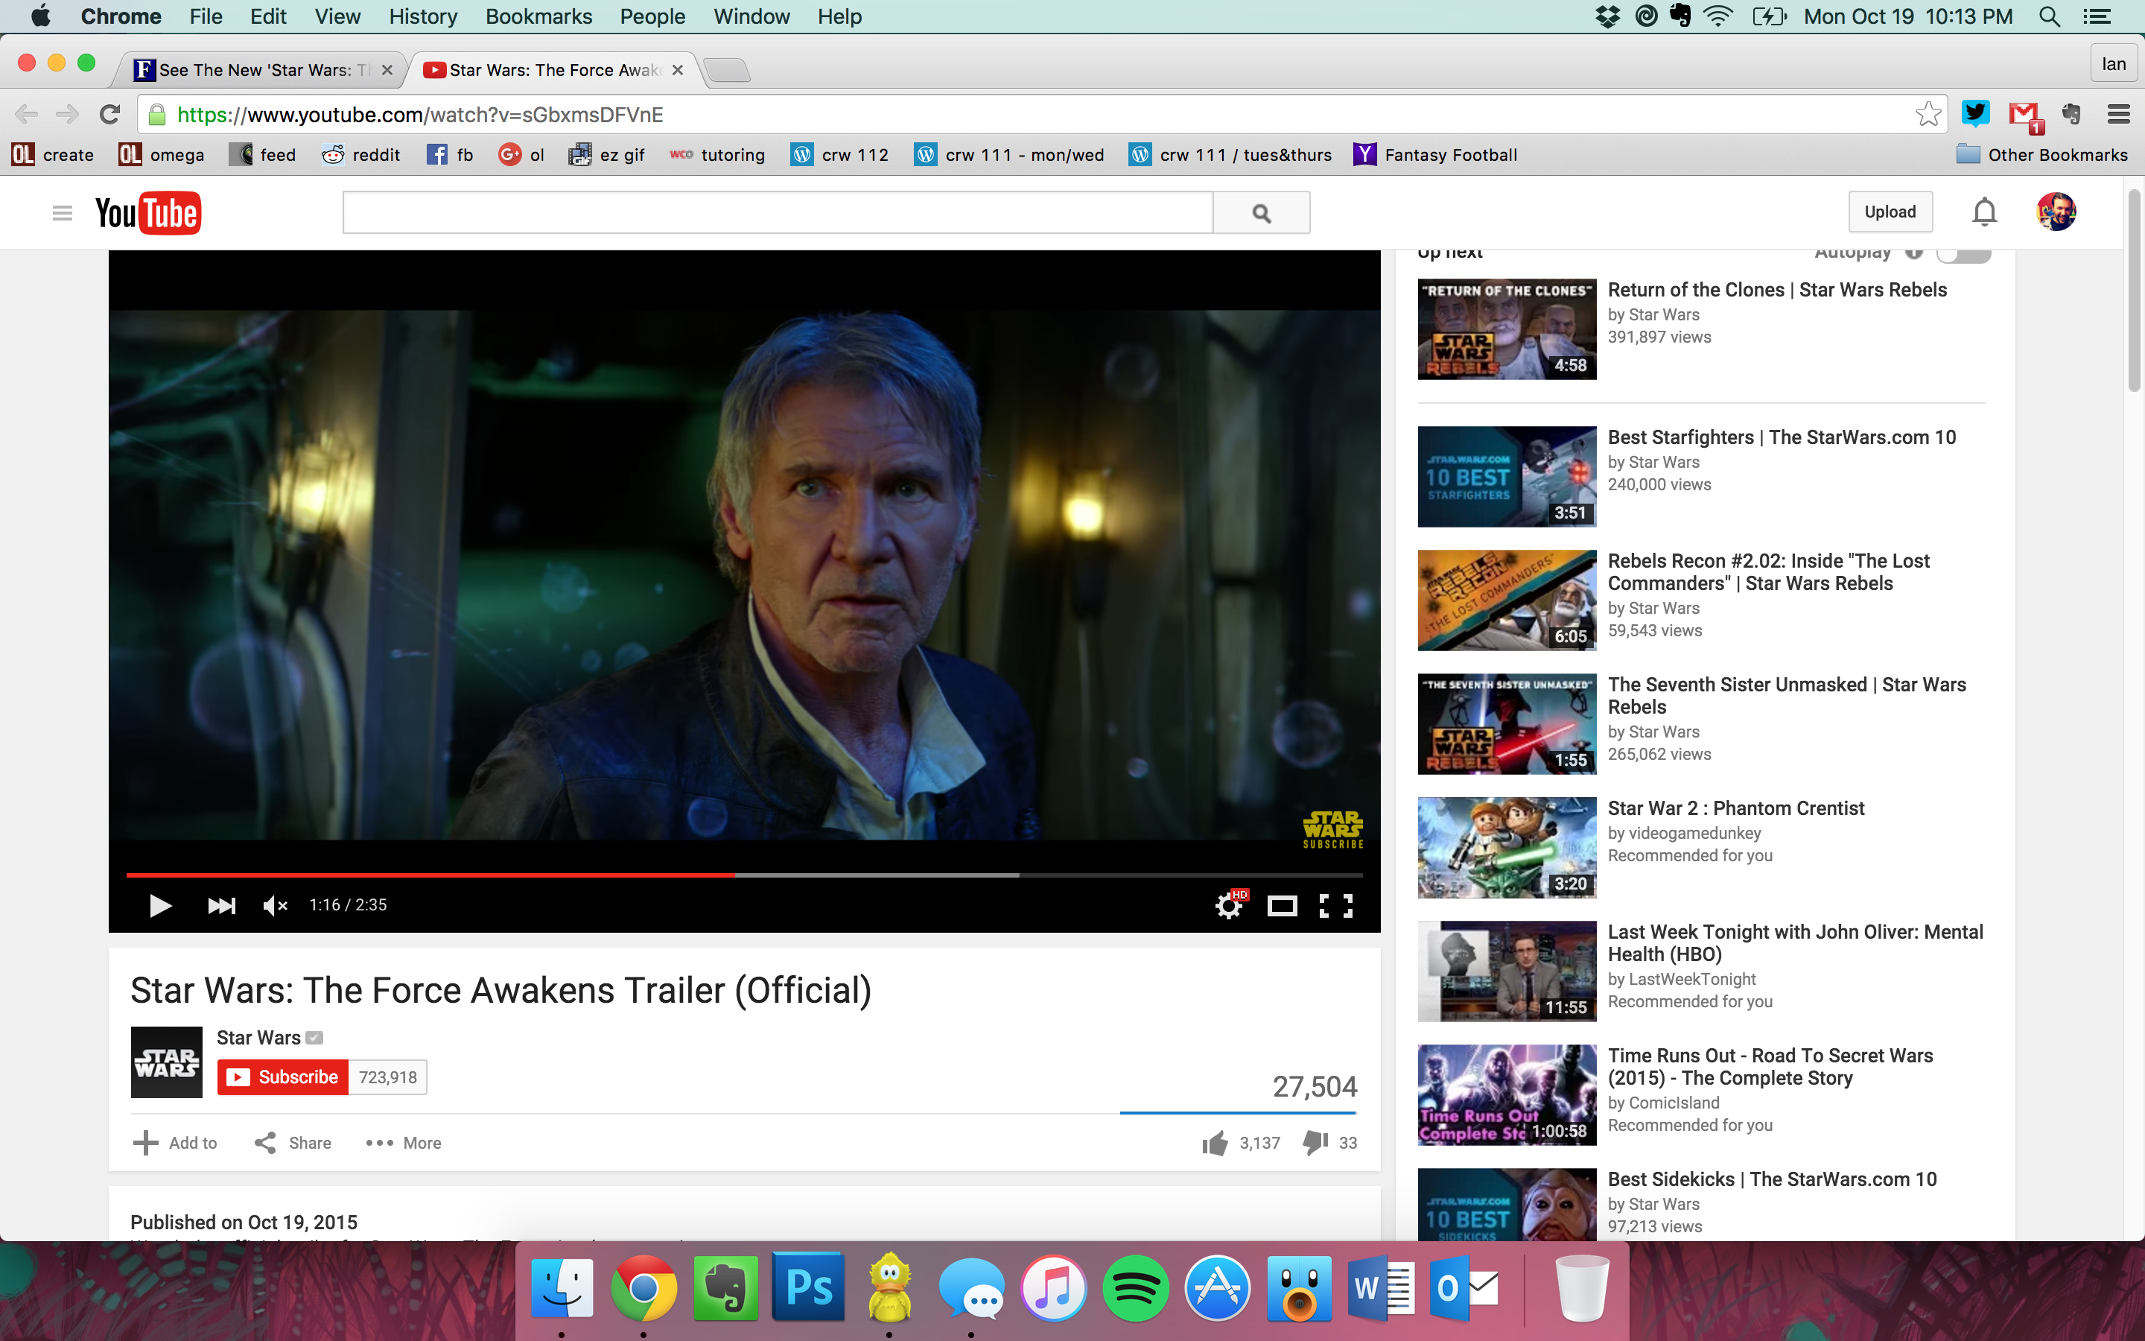Screen dimensions: 2145x1341
Task: Open the Bookmarks menu
Action: point(538,17)
